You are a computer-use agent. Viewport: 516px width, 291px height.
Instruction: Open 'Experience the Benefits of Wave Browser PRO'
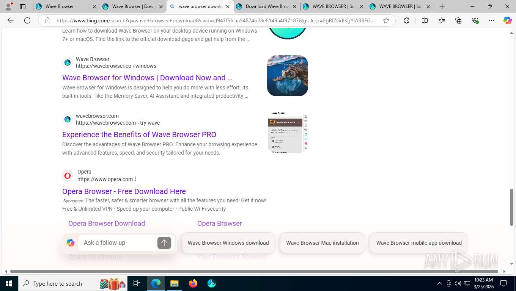[x=139, y=135]
